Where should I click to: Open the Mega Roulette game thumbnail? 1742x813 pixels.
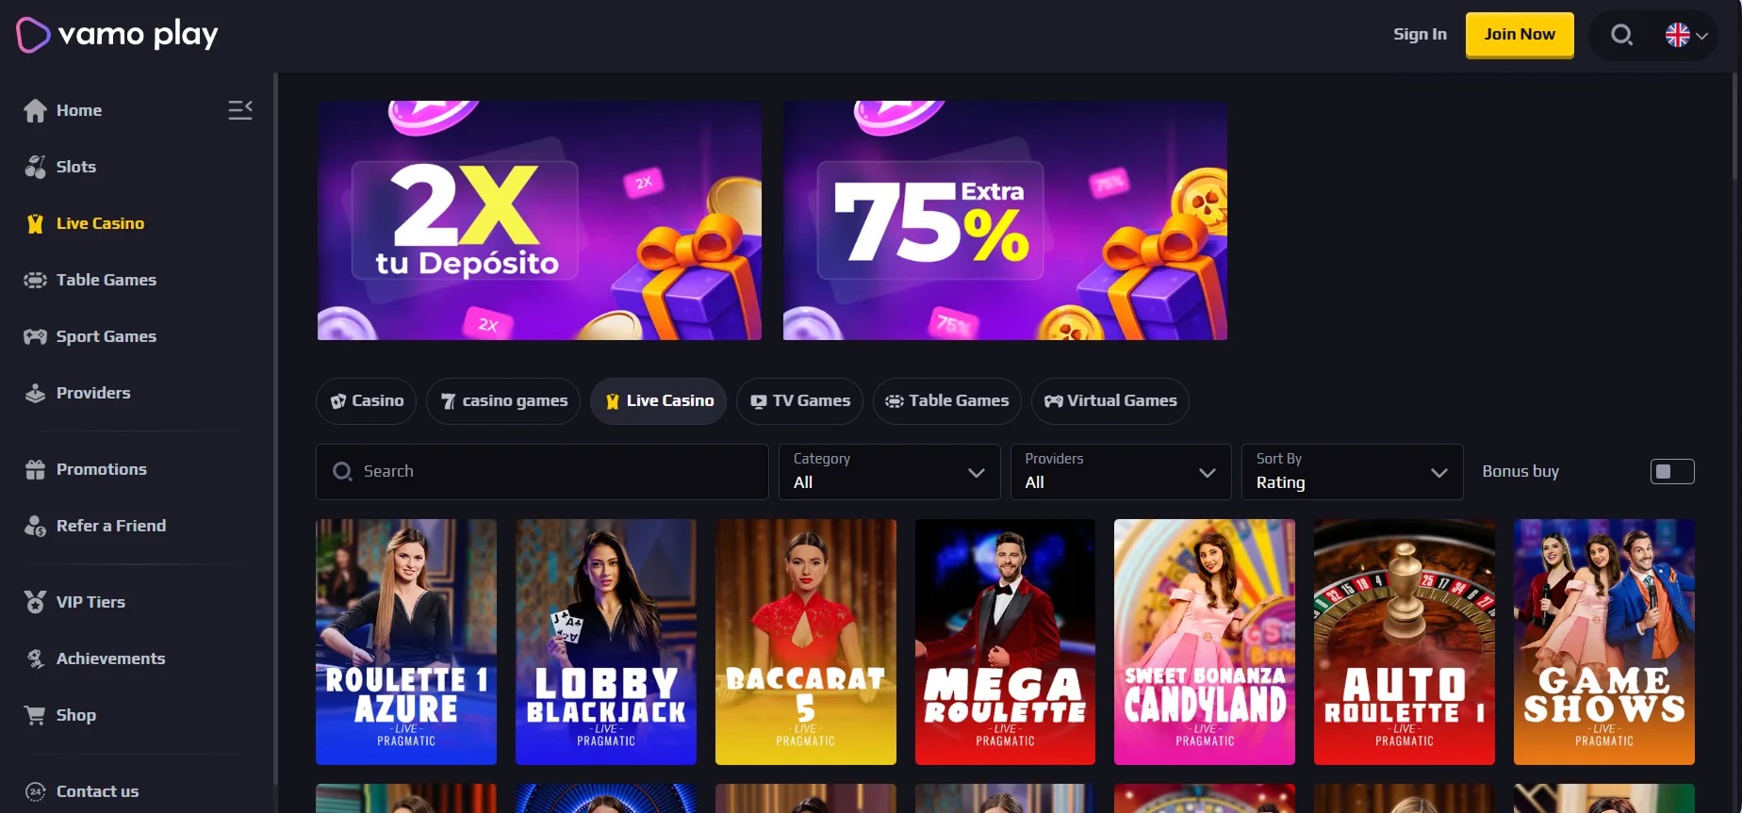1005,642
